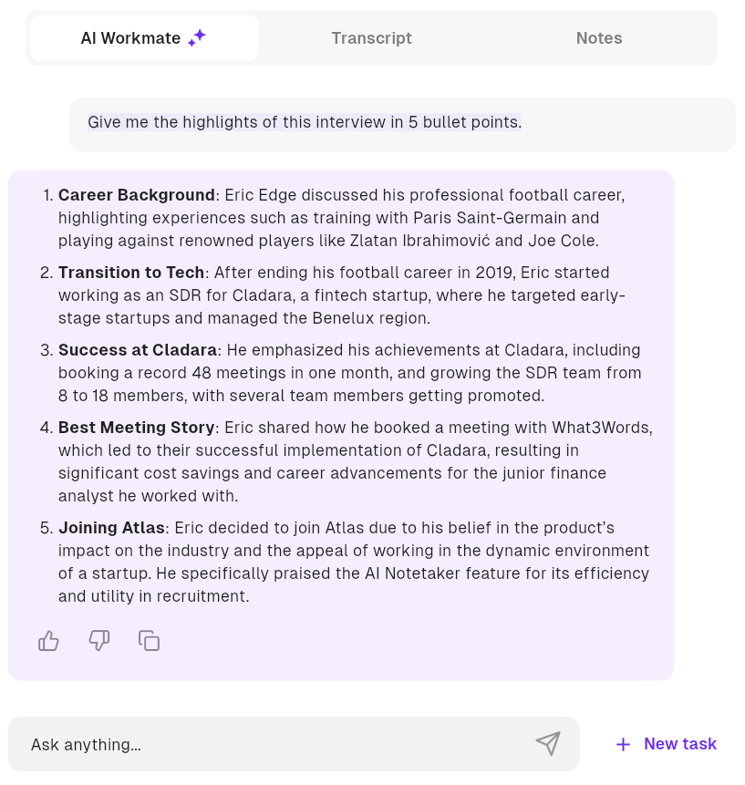Send message with paper plane icon
This screenshot has width=745, height=785.
point(547,744)
